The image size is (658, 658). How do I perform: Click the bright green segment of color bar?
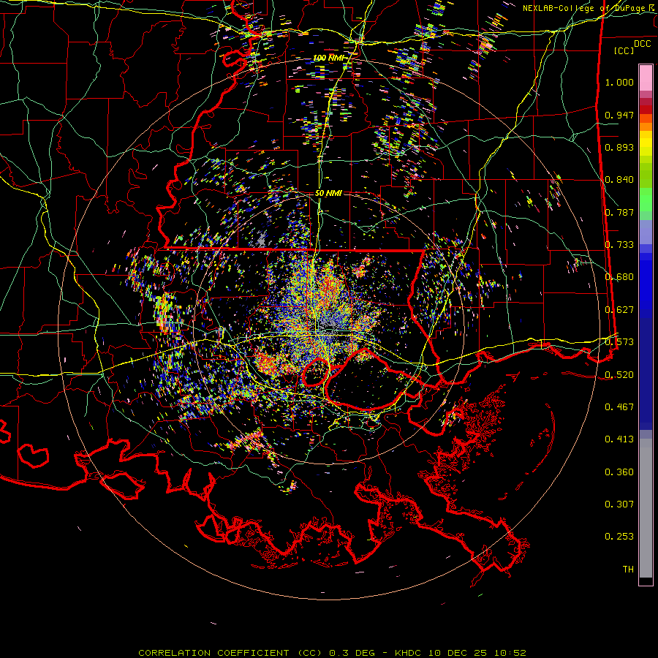[646, 200]
